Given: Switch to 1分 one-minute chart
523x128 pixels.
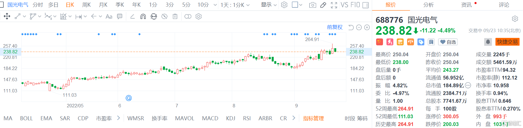Looking at the screenshot, I should pos(153,5).
